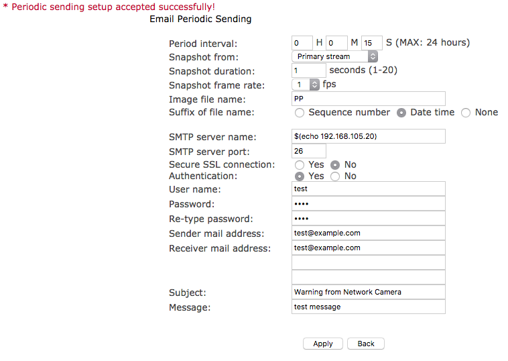
Task: Focus the Subject text field
Action: pos(369,292)
